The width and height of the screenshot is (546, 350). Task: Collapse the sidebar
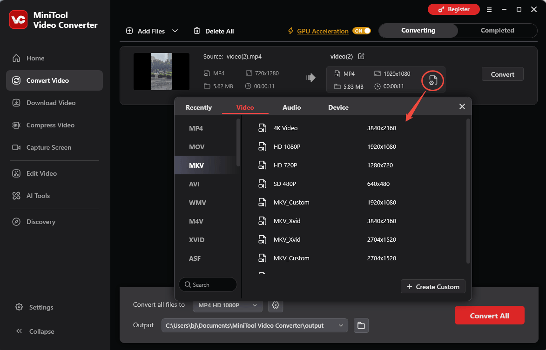pyautogui.click(x=35, y=331)
